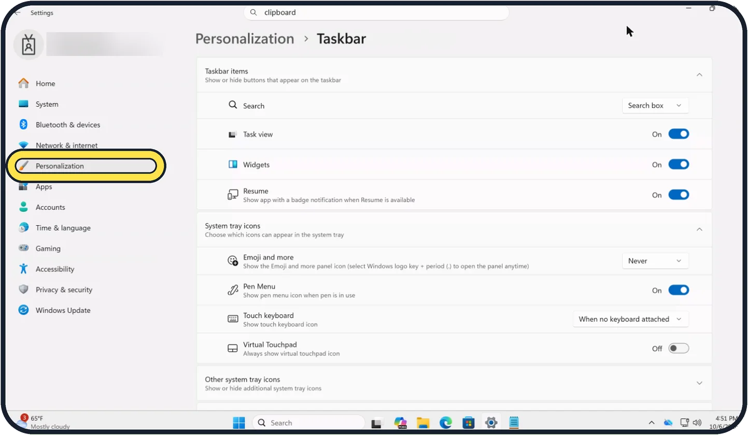
Task: Open the Emoji and more dropdown
Action: click(x=655, y=261)
